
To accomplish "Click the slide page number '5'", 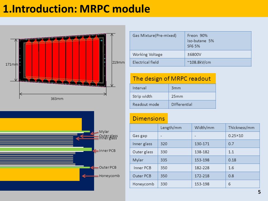I will [259, 192].
